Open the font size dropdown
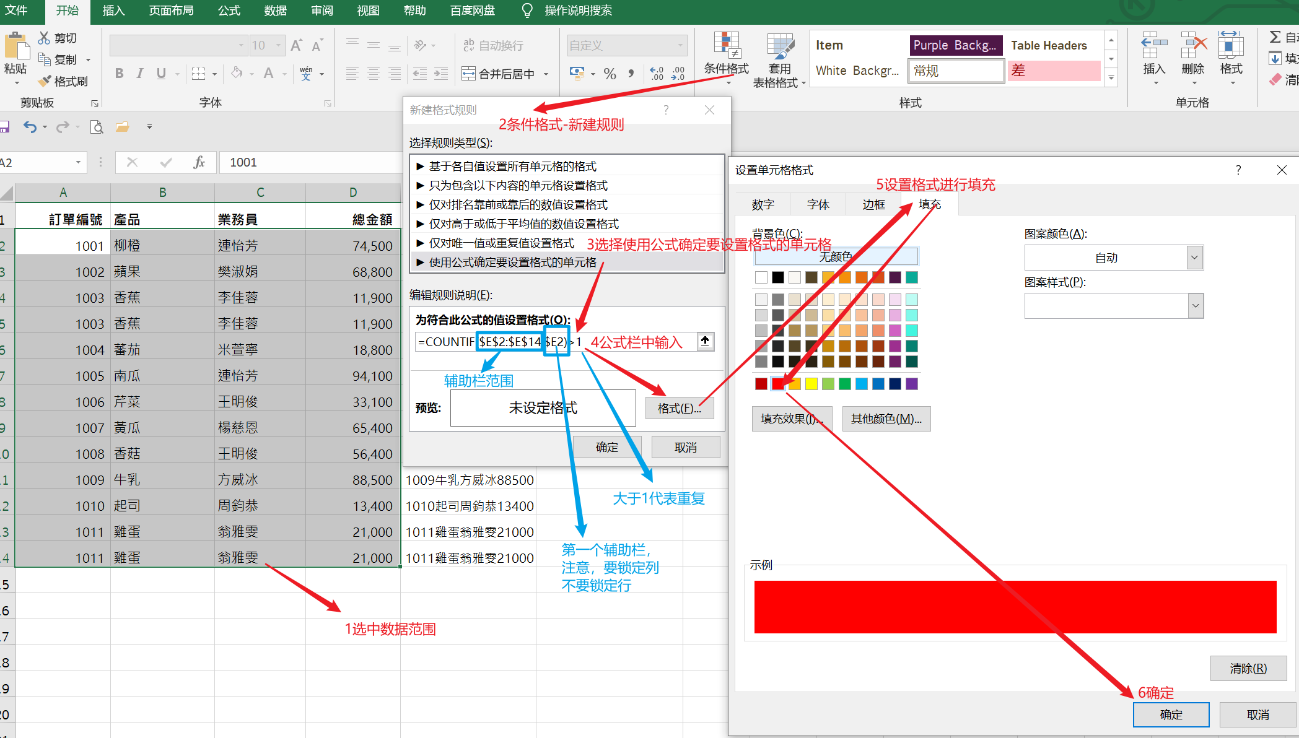 coord(278,45)
